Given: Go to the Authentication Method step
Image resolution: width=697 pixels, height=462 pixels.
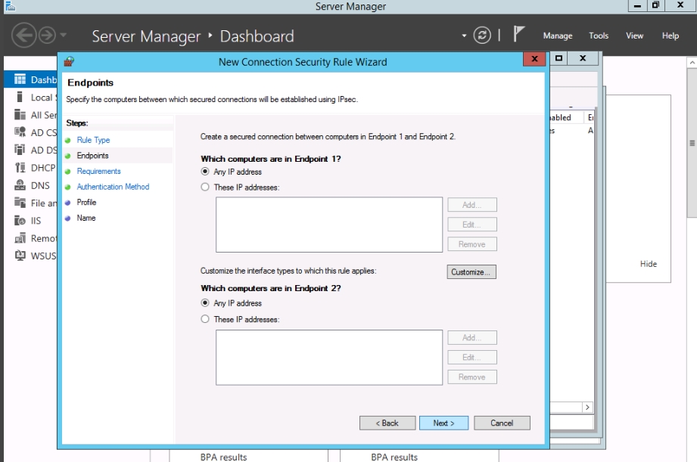Looking at the screenshot, I should pos(113,187).
